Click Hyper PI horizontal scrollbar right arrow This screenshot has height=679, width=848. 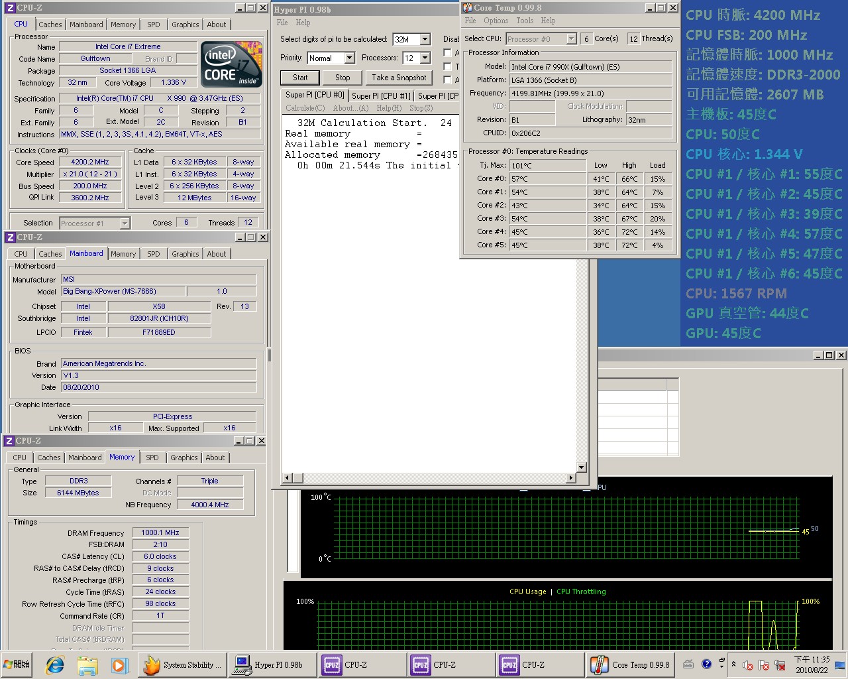click(x=571, y=477)
